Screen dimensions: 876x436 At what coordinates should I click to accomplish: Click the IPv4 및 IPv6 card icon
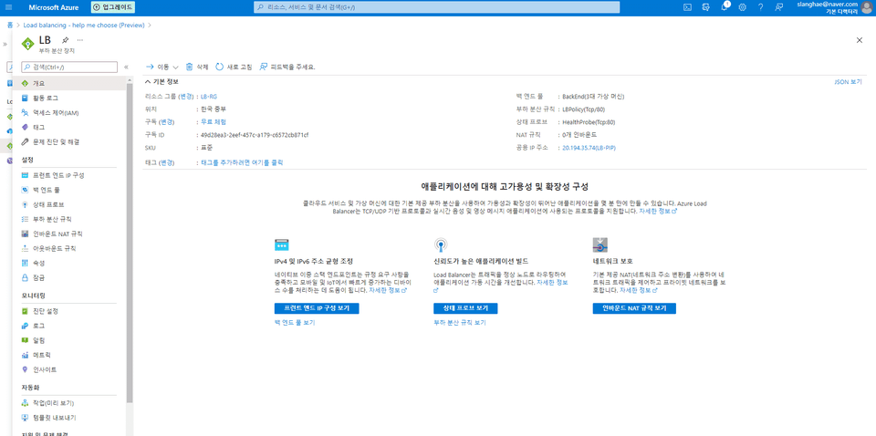[x=281, y=245]
